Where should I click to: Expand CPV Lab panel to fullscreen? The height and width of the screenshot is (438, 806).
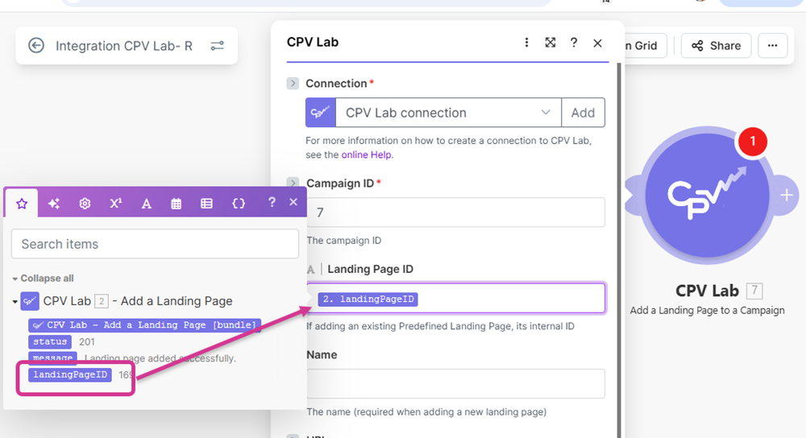point(550,43)
